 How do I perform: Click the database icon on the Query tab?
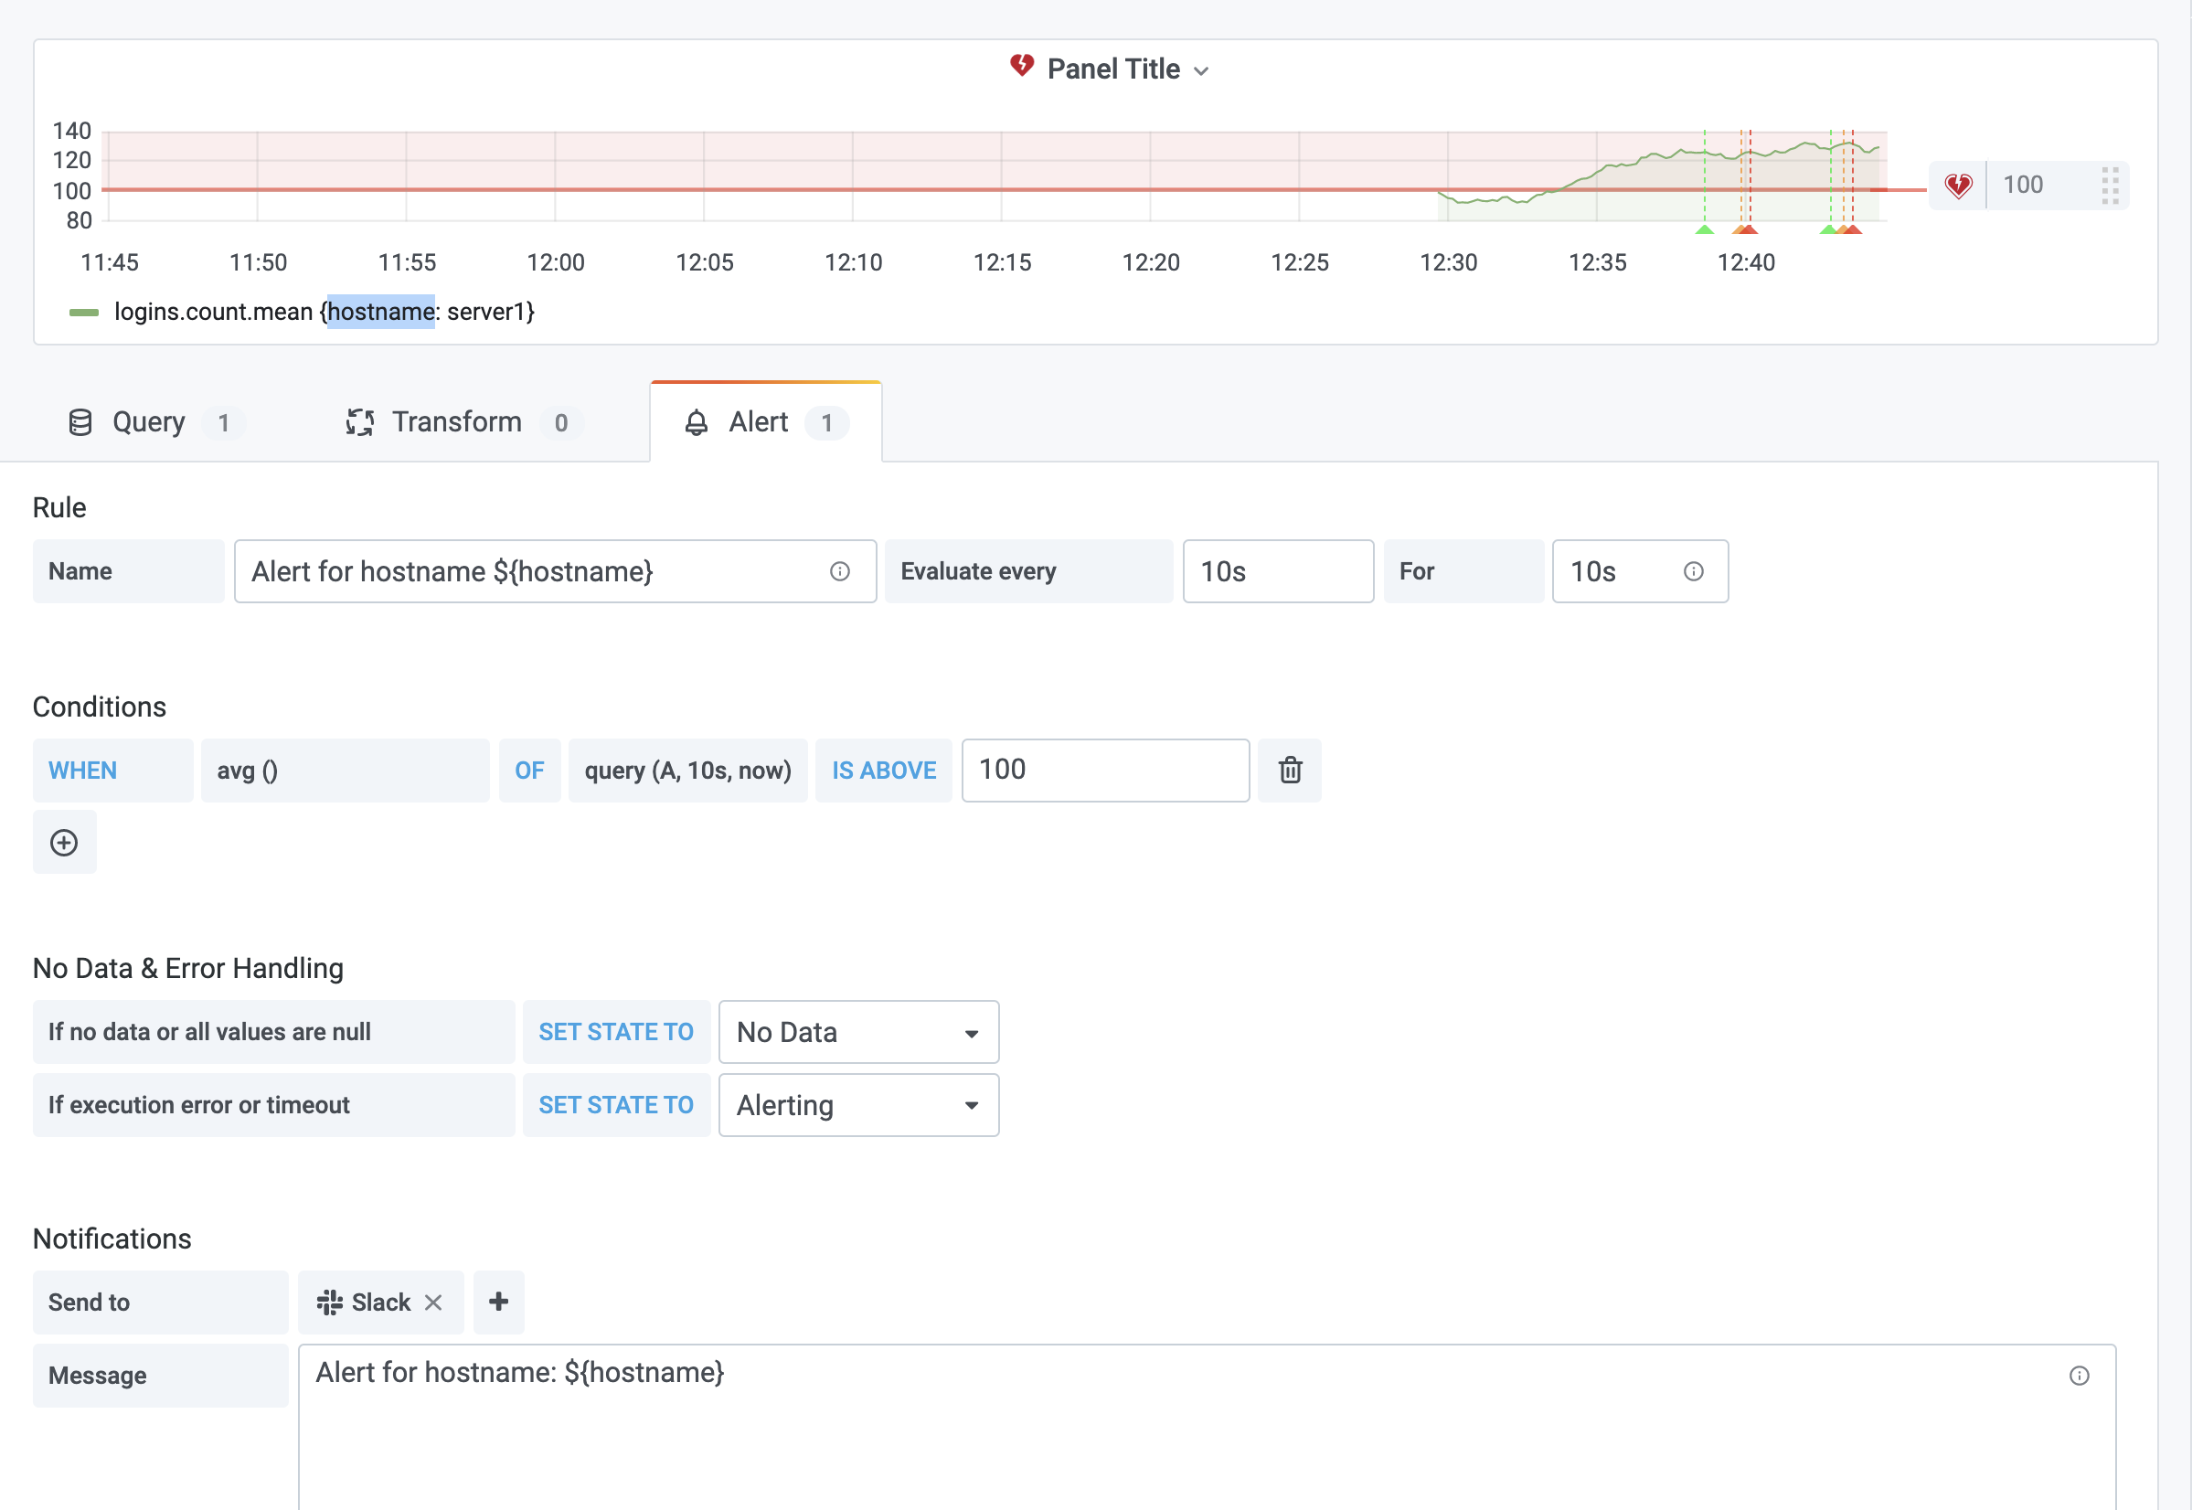point(80,422)
